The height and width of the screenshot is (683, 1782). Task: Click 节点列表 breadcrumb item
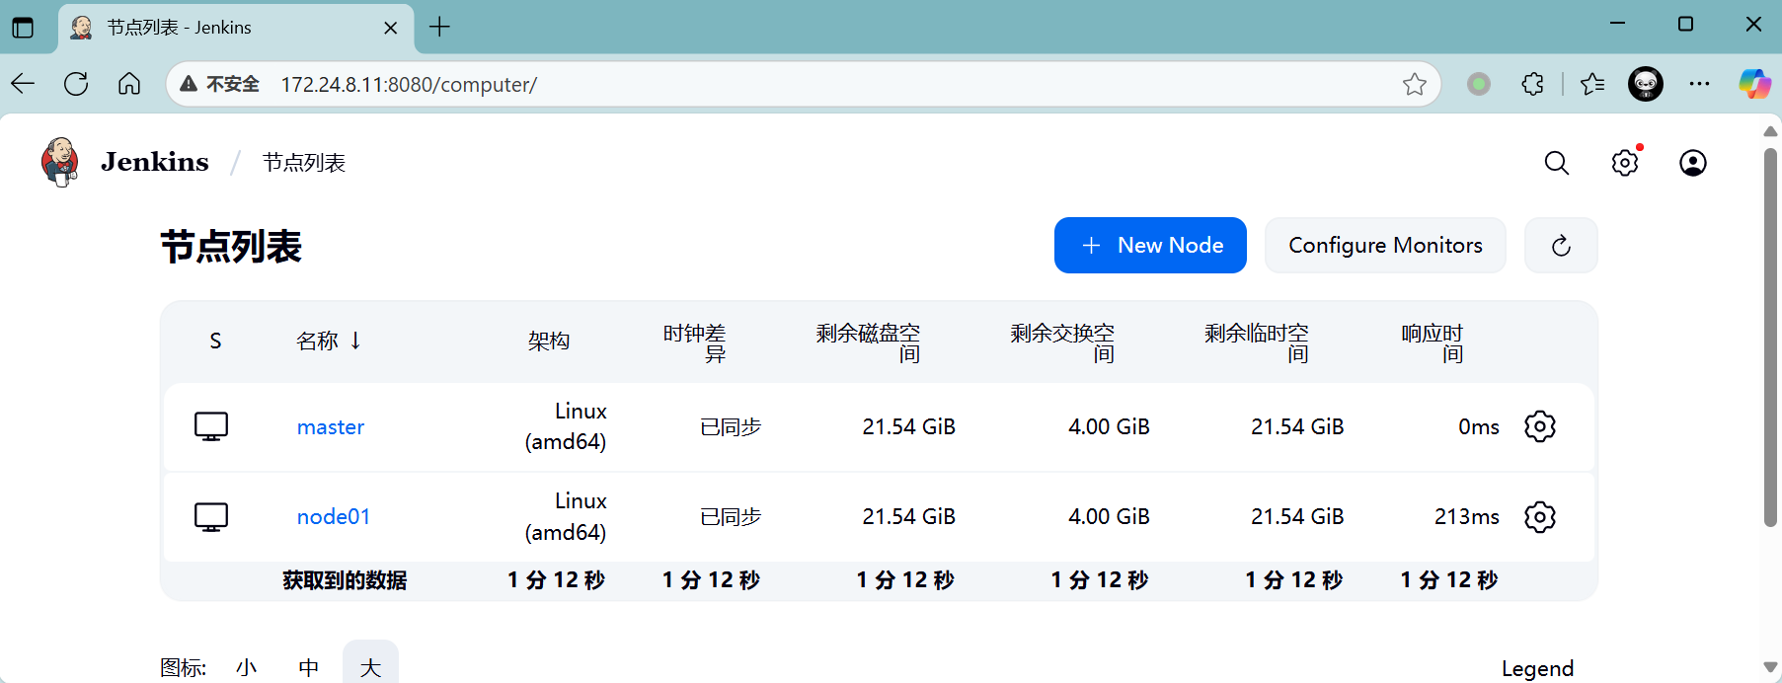[x=304, y=163]
